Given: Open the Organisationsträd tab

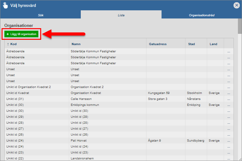Looking at the screenshot, I should (x=201, y=15).
